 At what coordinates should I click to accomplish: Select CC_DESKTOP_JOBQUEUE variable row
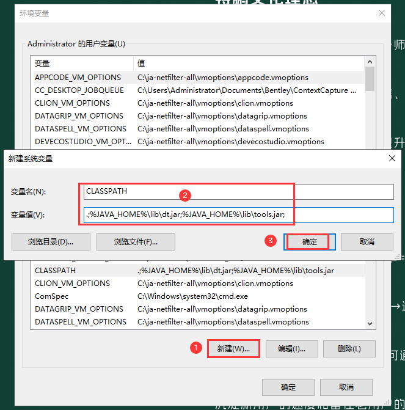pos(79,90)
